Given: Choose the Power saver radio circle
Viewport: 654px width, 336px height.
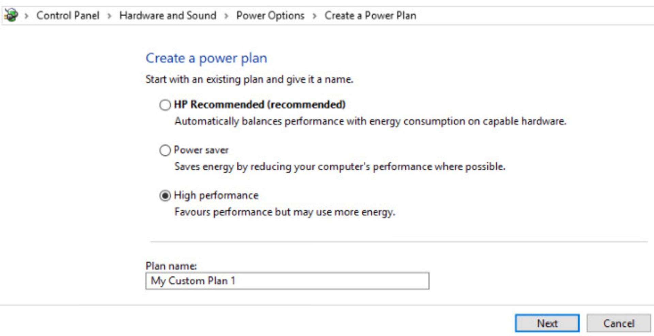Looking at the screenshot, I should pyautogui.click(x=165, y=150).
